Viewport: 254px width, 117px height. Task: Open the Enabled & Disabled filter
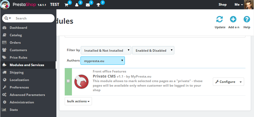click(x=153, y=50)
